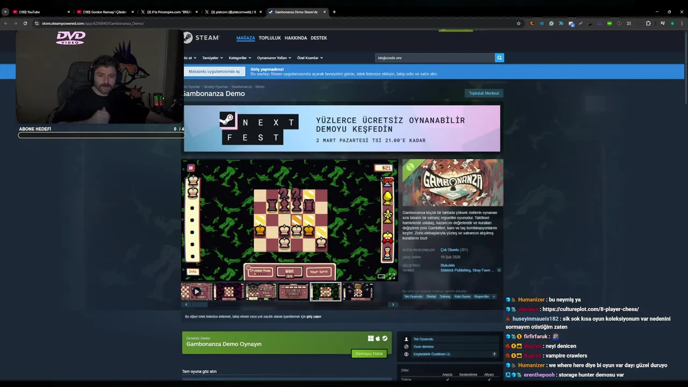The image size is (688, 387).
Task: Expand the Kategoriler dropdown menu
Action: click(240, 58)
